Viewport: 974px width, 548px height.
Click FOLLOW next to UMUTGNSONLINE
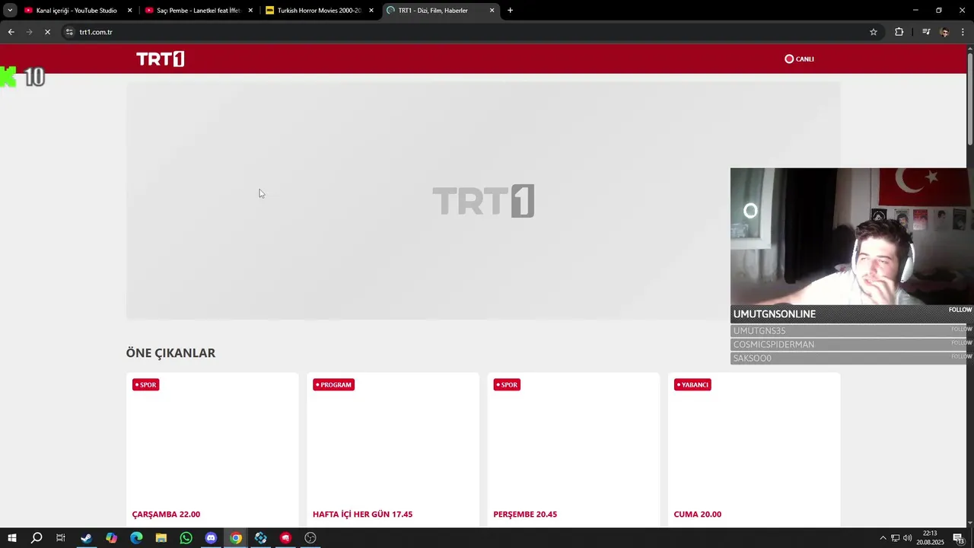point(960,310)
